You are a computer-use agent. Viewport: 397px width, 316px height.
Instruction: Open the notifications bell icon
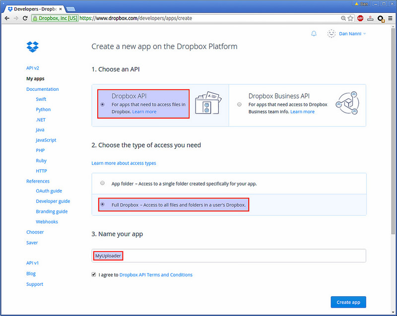pos(314,34)
